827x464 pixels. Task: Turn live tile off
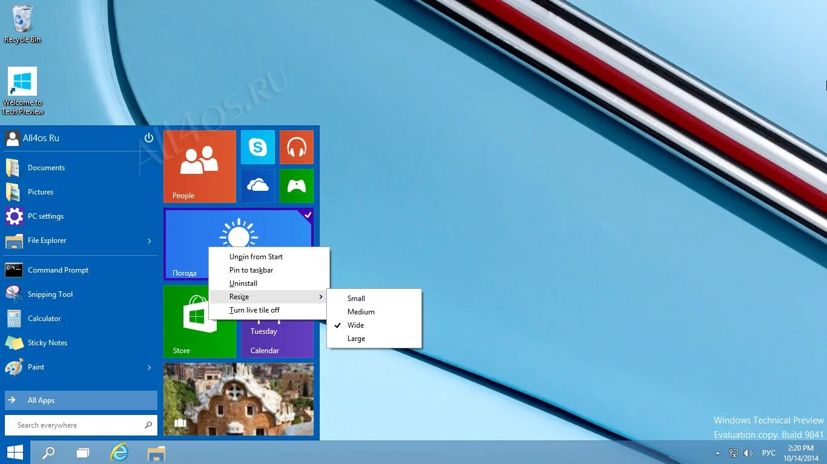tap(254, 310)
